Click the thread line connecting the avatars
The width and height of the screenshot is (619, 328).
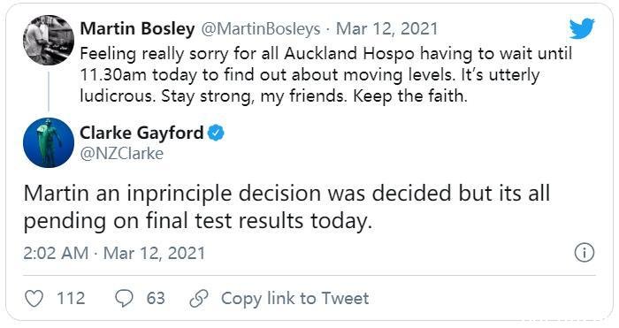point(49,92)
